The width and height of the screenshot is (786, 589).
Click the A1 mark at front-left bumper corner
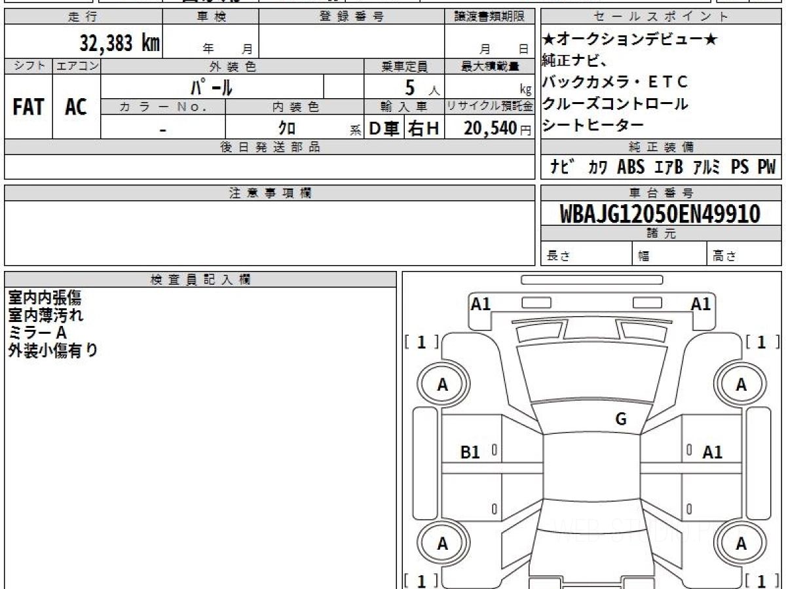pos(481,304)
